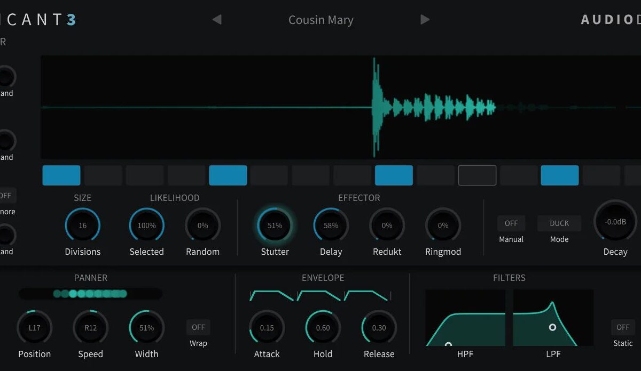Click the Stutter effect knob
The image size is (641, 371).
coord(275,225)
